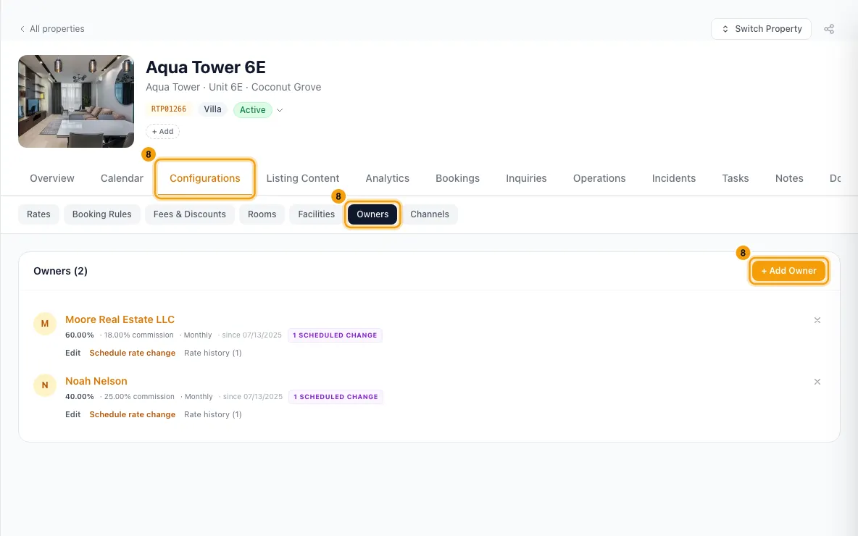Screen dimensions: 858x536
Task: Click the Owners (2) heading
Action: 60,272
